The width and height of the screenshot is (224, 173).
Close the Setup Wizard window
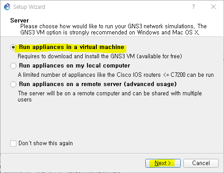[x=213, y=7]
